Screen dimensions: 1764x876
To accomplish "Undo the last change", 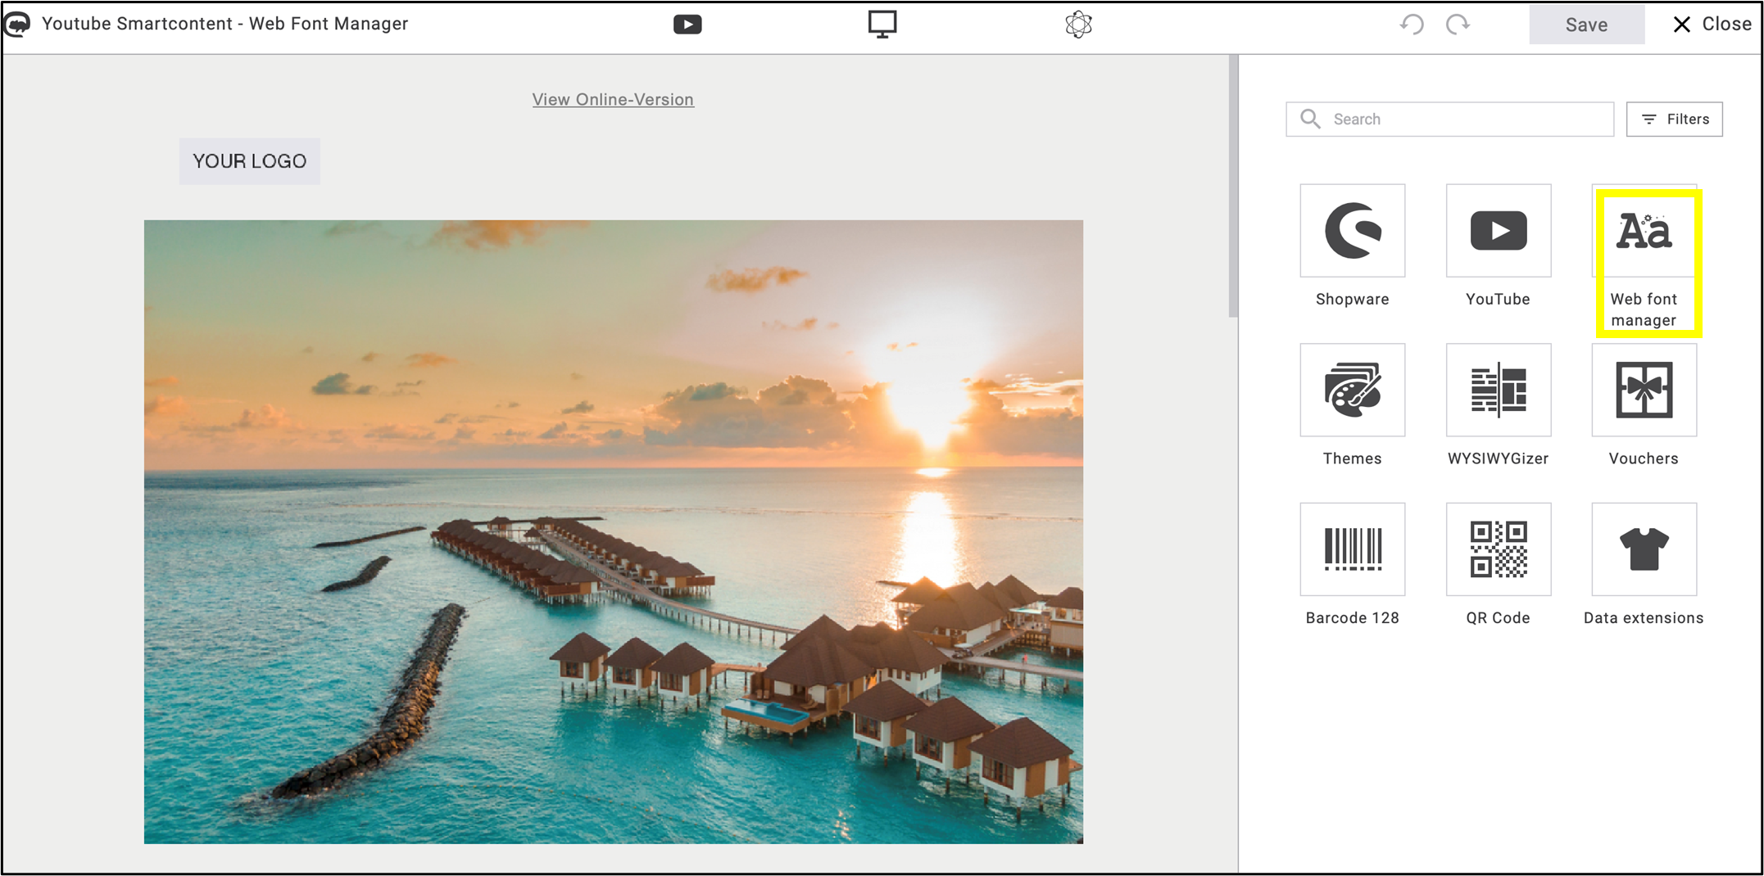I will [1411, 25].
